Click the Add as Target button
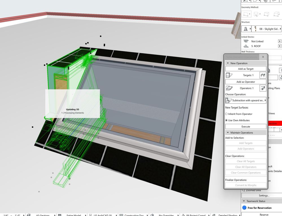The height and width of the screenshot is (216, 282). click(x=246, y=69)
